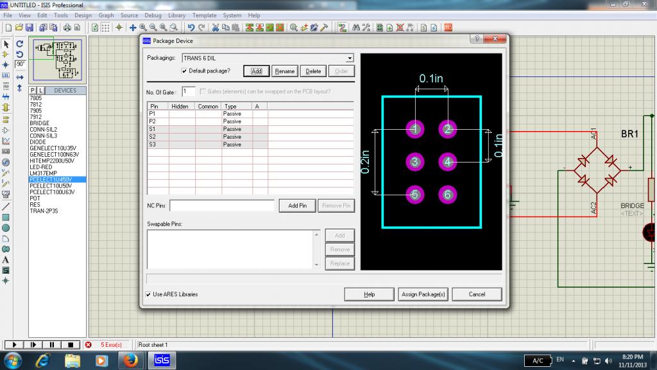This screenshot has height=370, width=657.
Task: Select the 2D circle graphics tool
Action: [6, 227]
